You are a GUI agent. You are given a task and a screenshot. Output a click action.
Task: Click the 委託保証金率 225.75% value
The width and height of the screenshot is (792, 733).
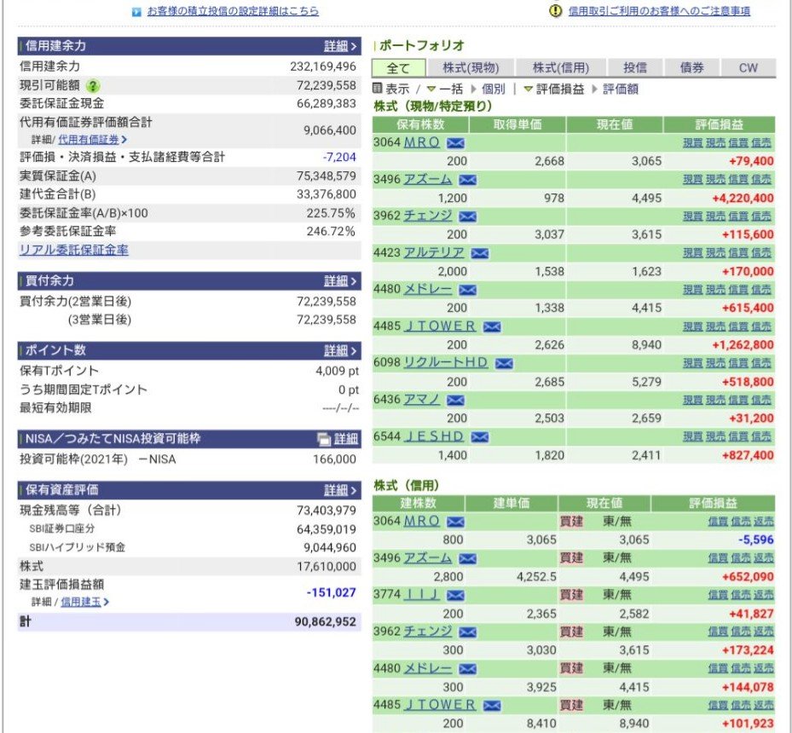tap(330, 213)
